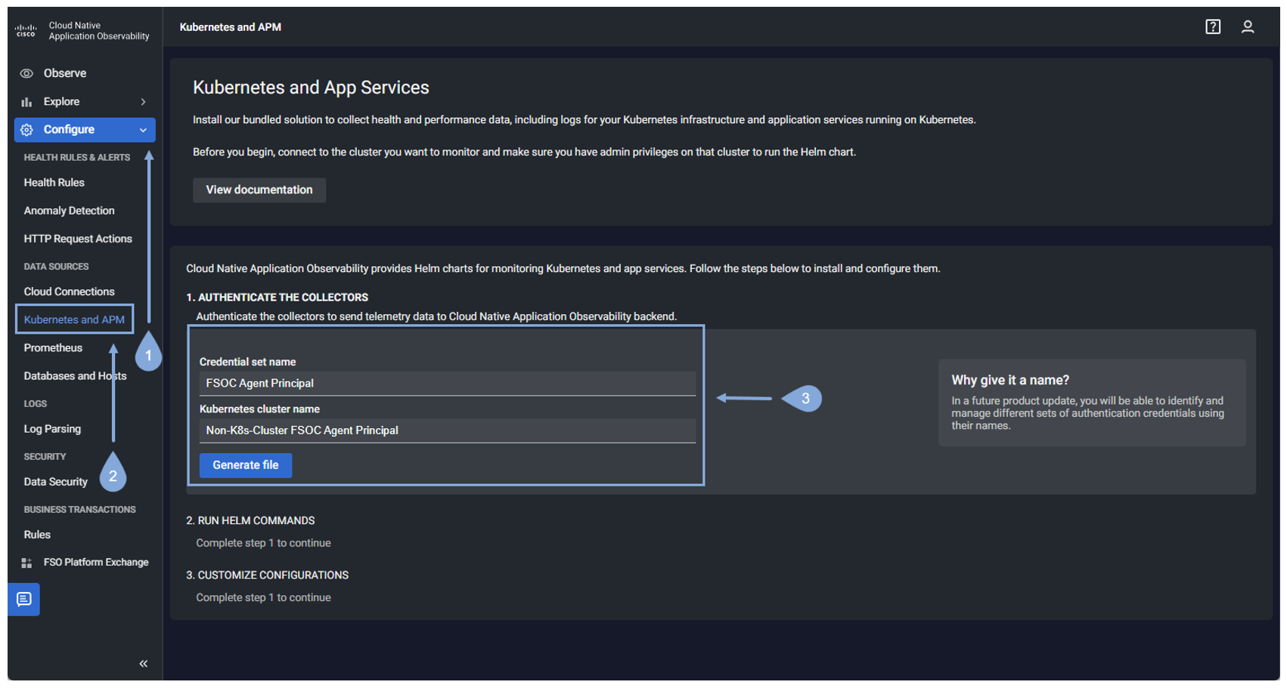This screenshot has height=688, width=1287.
Task: Click the FSO Platform Exchange icon
Action: point(26,563)
